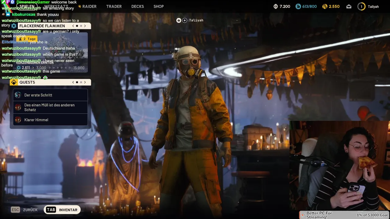The height and width of the screenshot is (219, 390).
Task: Click the Taliyah player name top right
Action: coord(373,7)
